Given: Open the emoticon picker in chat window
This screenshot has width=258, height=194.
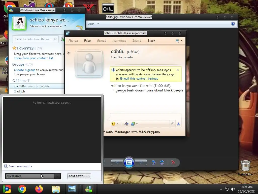Looking at the screenshot, I should click(x=113, y=124).
